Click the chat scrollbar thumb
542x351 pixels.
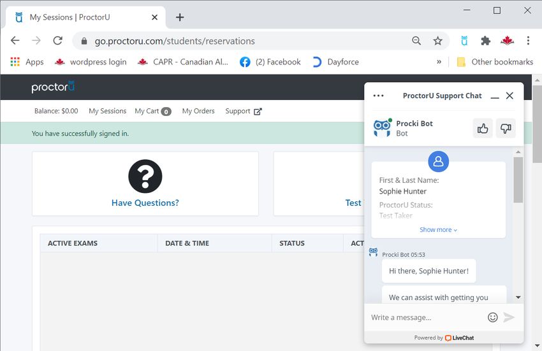coord(518,180)
